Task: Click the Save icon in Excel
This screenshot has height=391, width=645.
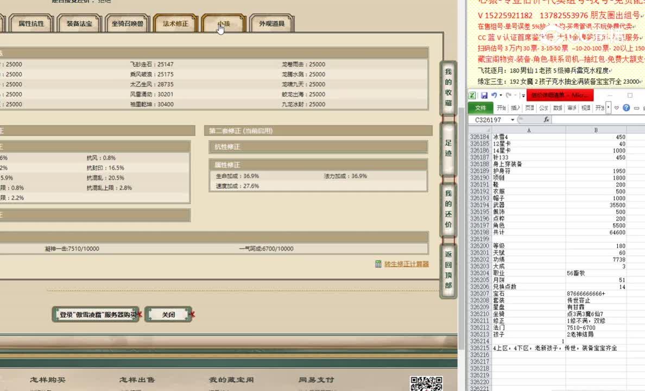Action: pyautogui.click(x=485, y=96)
